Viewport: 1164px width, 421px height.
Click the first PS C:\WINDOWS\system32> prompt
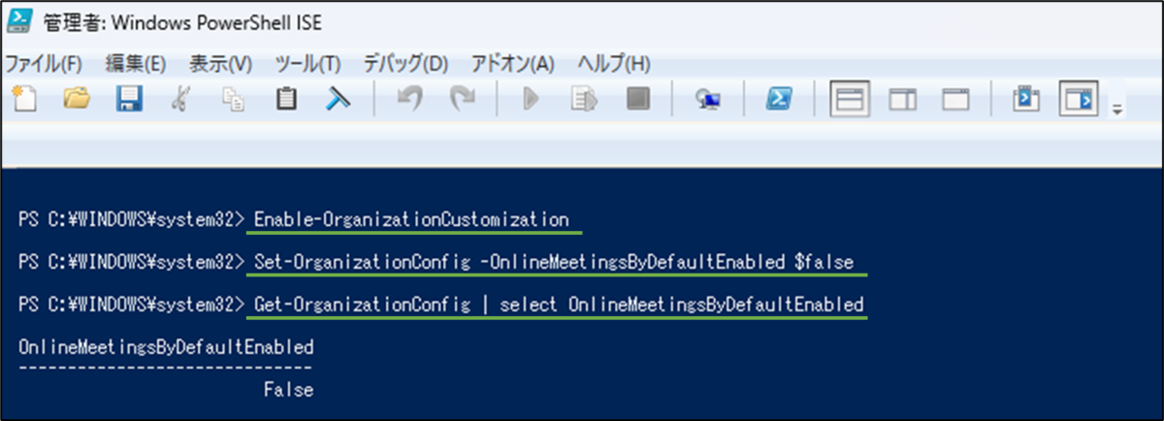134,219
